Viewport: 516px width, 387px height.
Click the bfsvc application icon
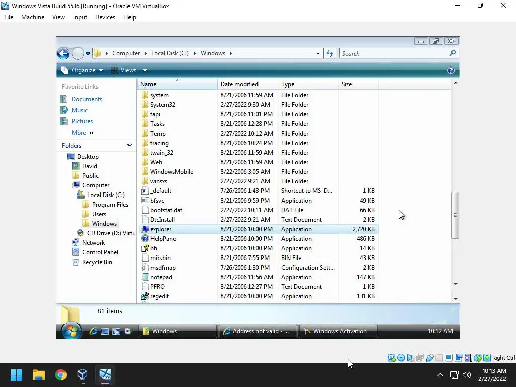coord(145,200)
